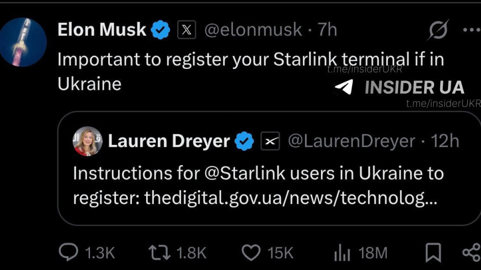Open Elon Musk's rocket profile picture
Viewport: 481px width, 270px height.
[x=23, y=42]
